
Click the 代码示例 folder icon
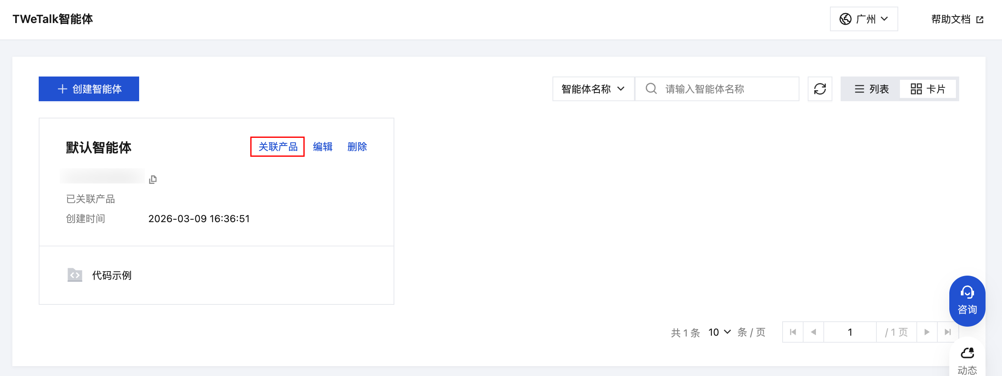coord(75,275)
